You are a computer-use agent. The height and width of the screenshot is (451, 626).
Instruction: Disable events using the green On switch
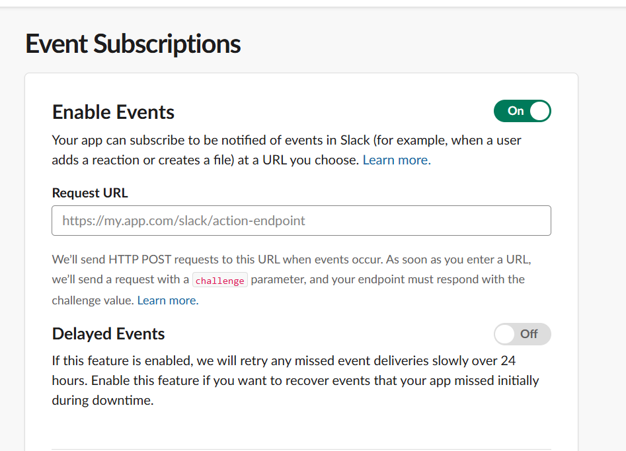(x=522, y=111)
